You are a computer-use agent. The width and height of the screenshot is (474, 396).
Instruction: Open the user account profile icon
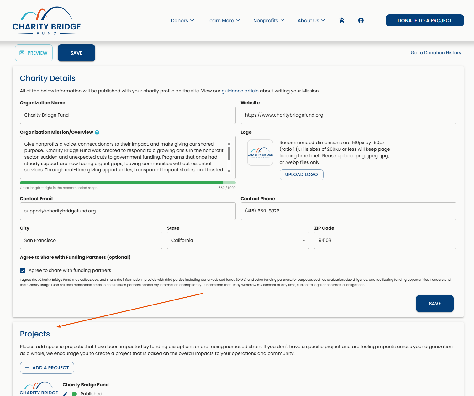[x=361, y=20]
